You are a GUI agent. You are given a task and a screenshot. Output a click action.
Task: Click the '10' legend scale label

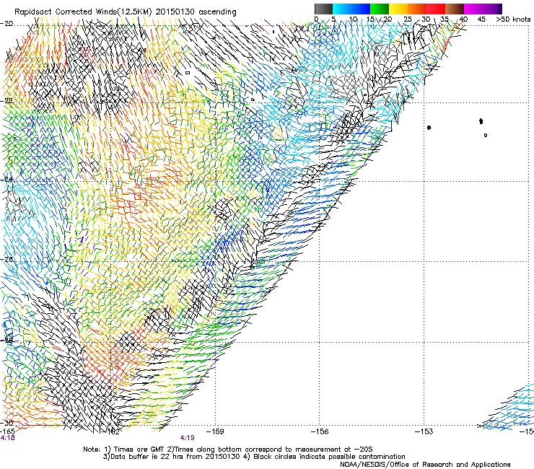coord(353,19)
